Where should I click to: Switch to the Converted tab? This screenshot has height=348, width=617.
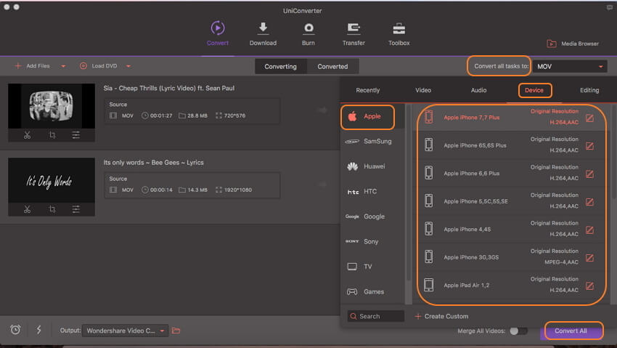click(332, 67)
